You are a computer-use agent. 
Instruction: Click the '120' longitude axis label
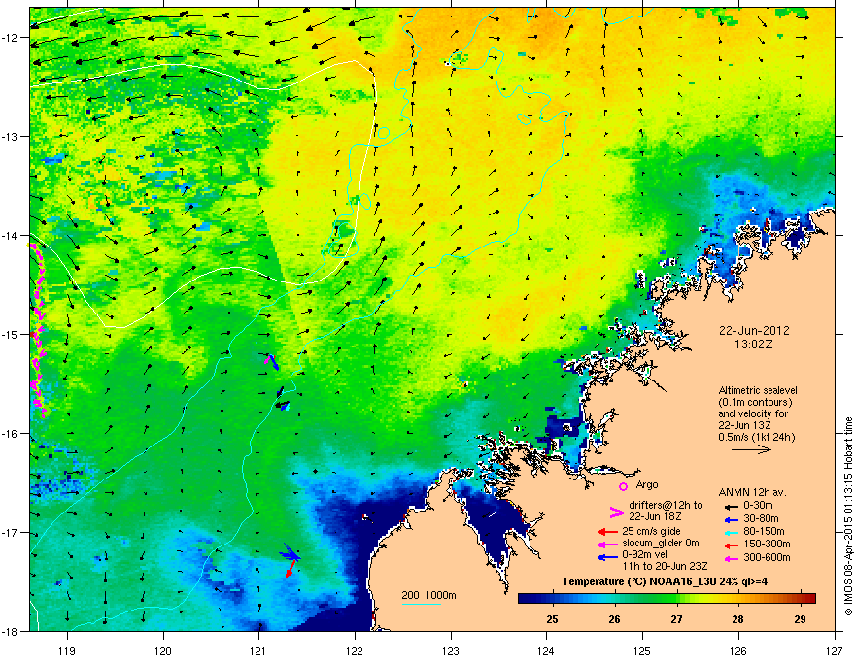[x=163, y=650]
